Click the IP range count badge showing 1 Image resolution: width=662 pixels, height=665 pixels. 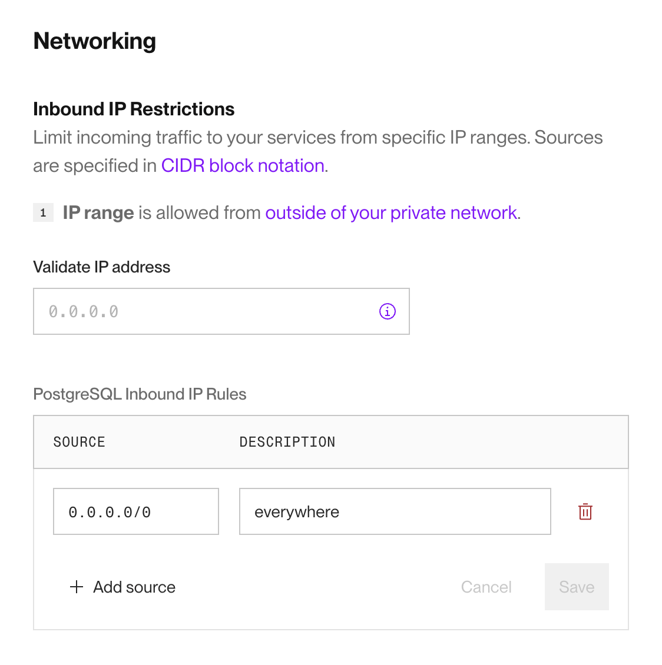[x=43, y=212]
